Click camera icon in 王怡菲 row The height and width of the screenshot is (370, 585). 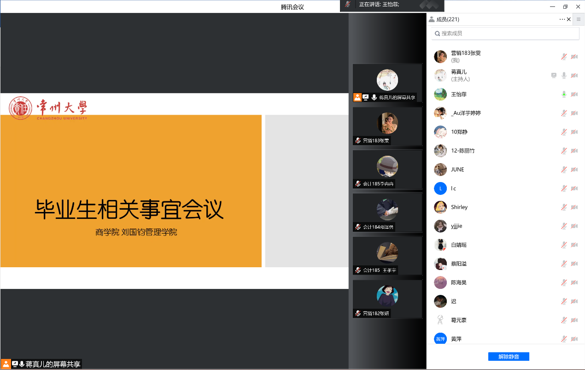click(574, 94)
